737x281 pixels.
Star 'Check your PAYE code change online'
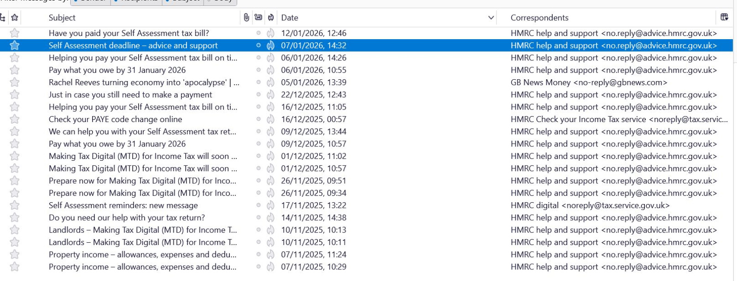(x=15, y=119)
